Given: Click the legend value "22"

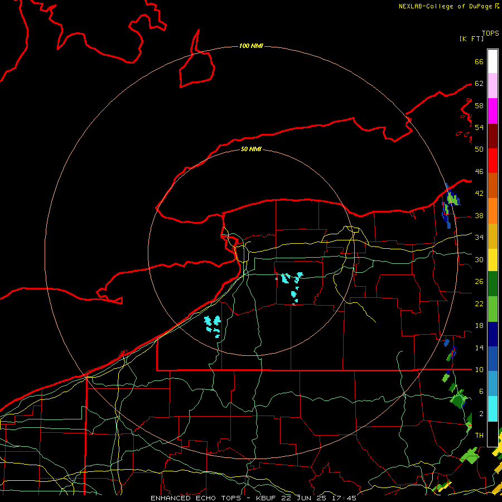Looking at the screenshot, I should coord(479,303).
